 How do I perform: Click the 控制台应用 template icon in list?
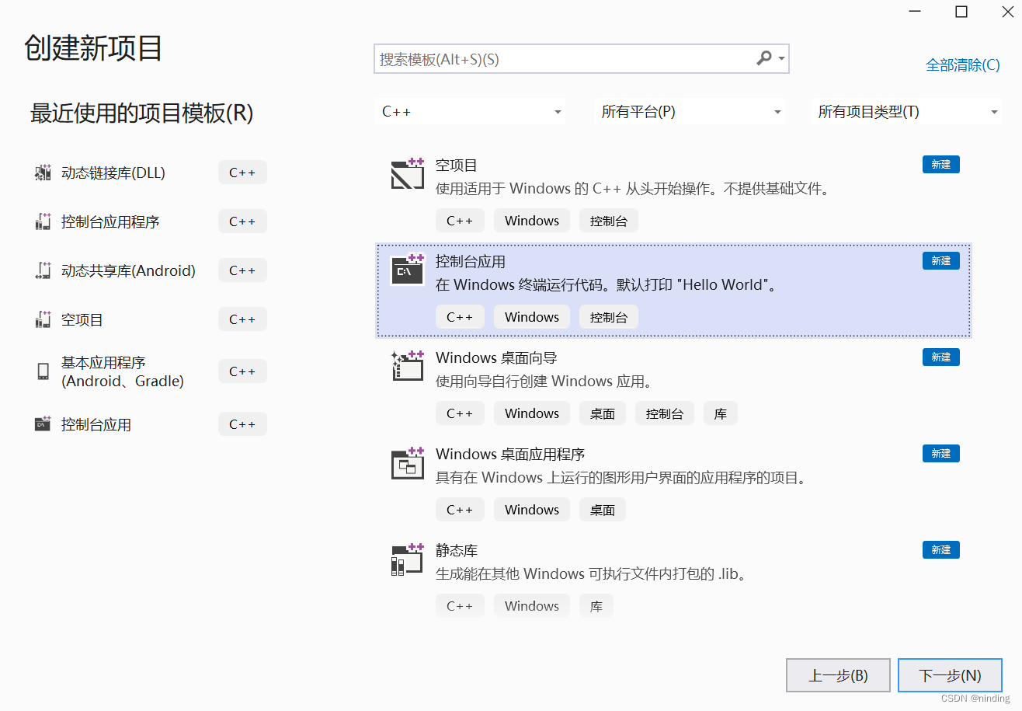(407, 270)
